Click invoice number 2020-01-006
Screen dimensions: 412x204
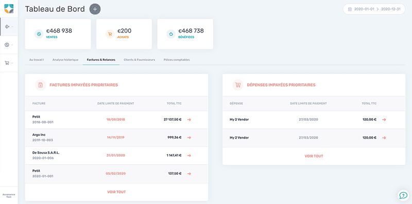click(43, 158)
